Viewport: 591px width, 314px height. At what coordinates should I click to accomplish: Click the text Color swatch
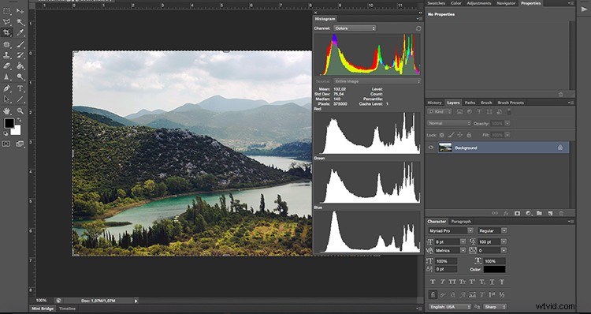coord(495,270)
